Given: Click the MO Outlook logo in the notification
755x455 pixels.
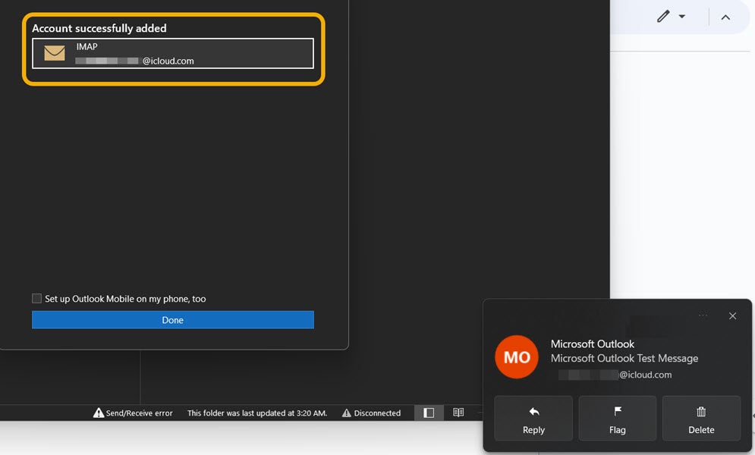Looking at the screenshot, I should (x=517, y=357).
